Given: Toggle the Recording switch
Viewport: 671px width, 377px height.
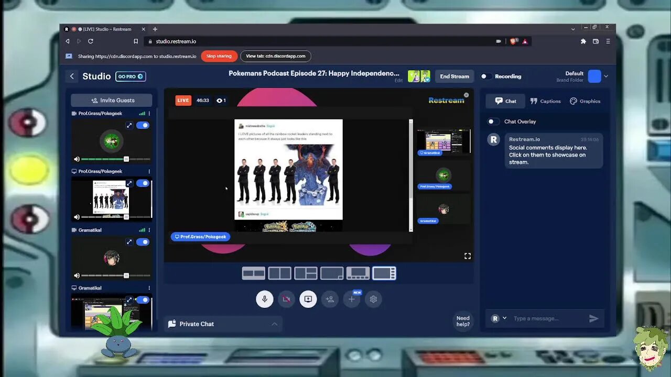Looking at the screenshot, I should click(x=485, y=76).
